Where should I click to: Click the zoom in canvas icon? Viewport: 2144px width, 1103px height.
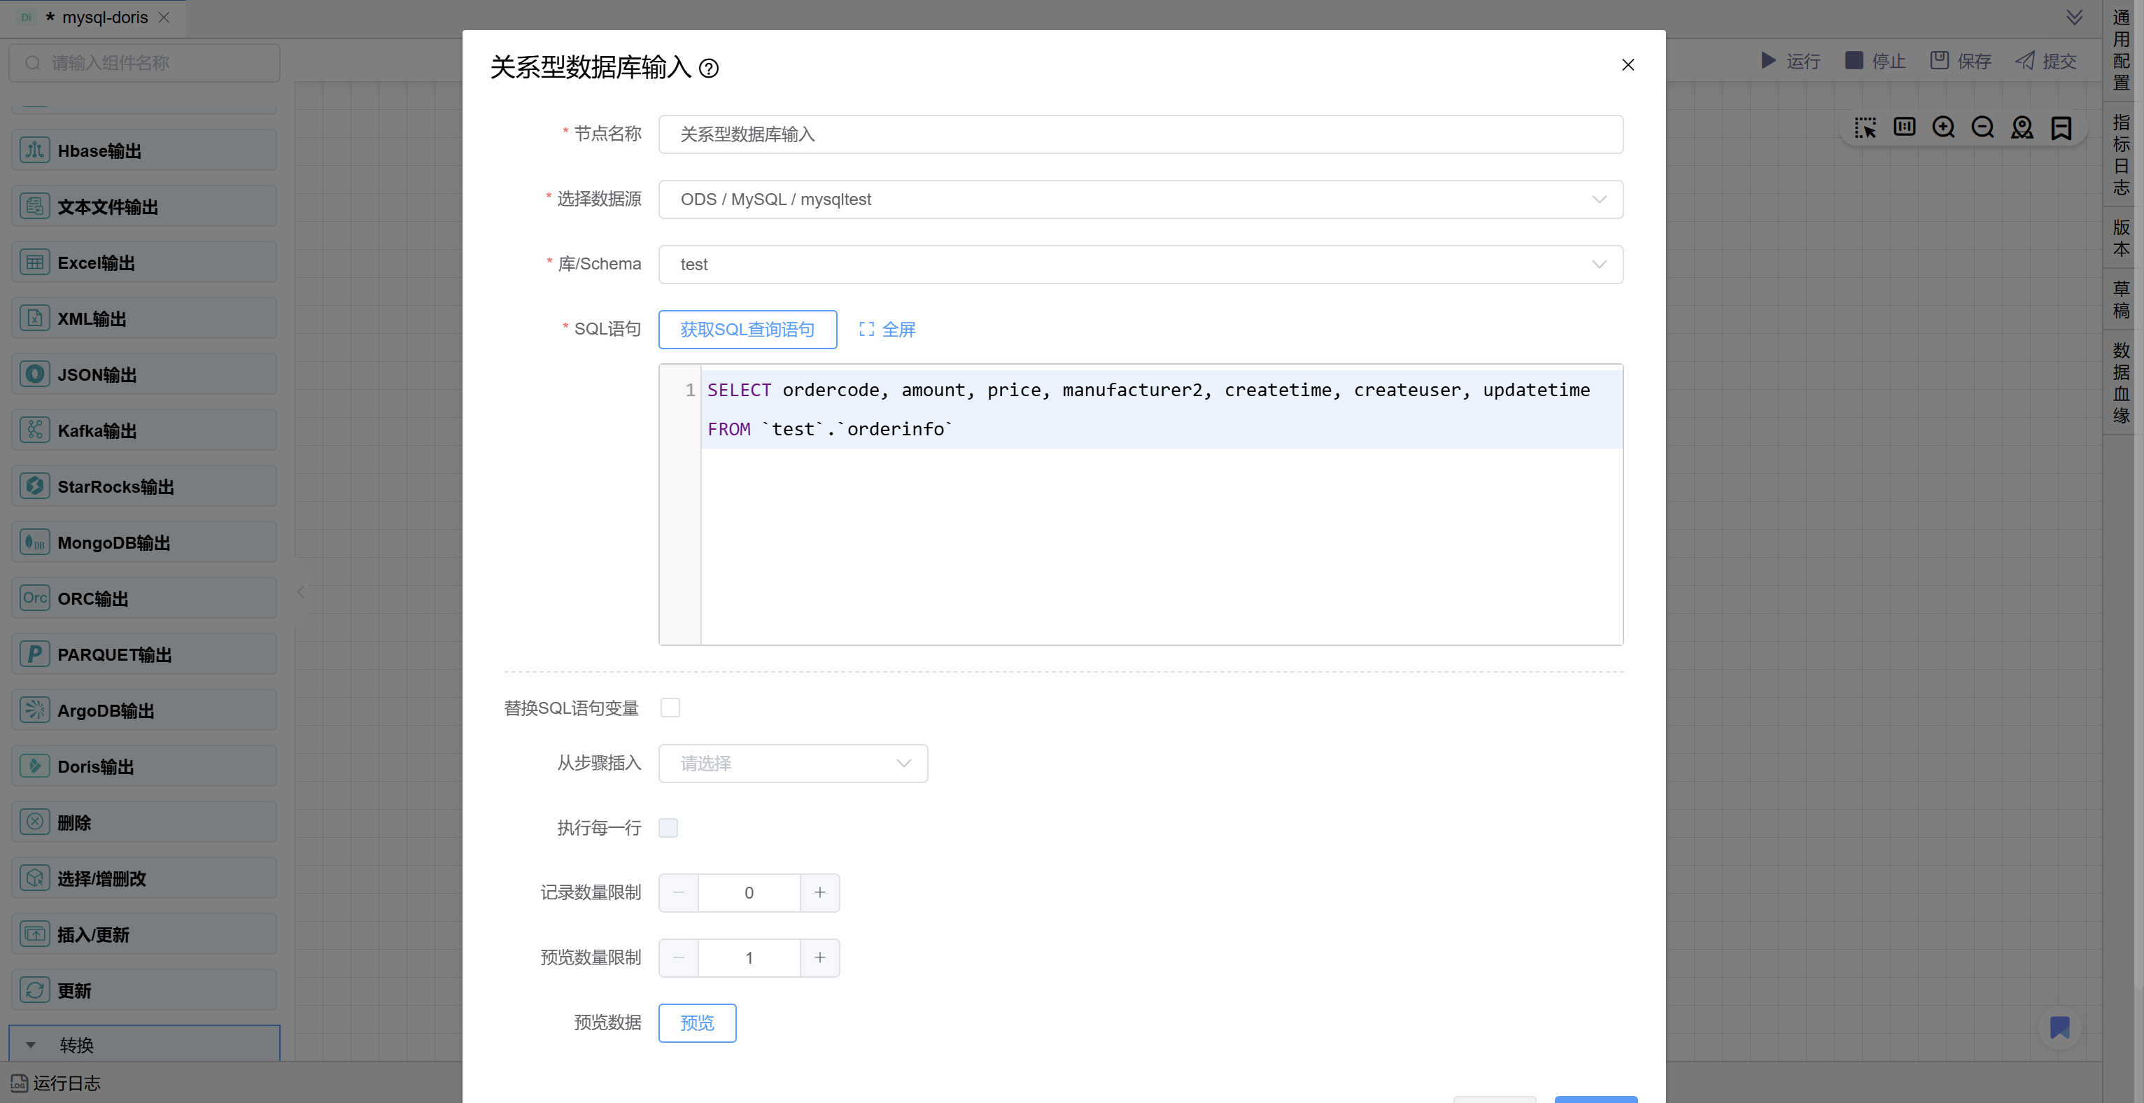coord(1943,127)
